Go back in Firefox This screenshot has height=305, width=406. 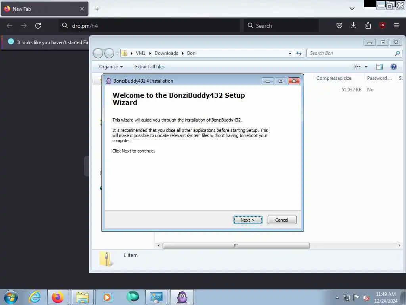10,26
